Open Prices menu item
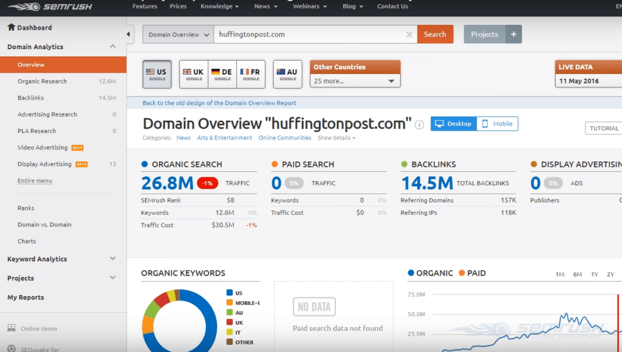Image resolution: width=622 pixels, height=352 pixels. pos(178,6)
